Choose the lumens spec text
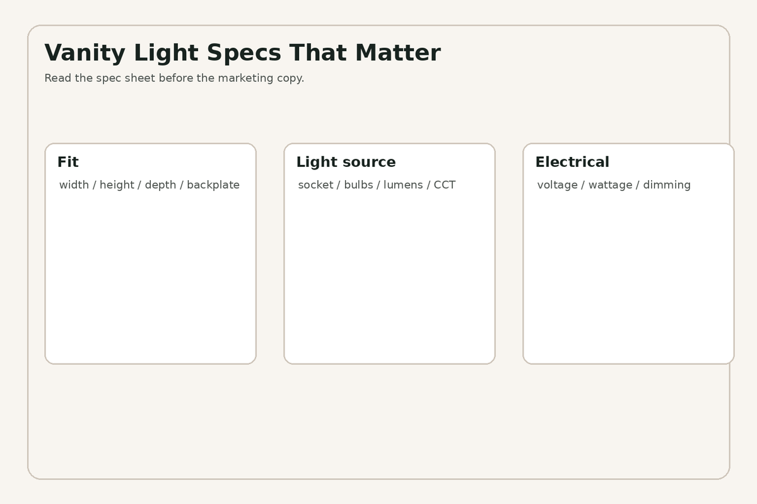Image resolution: width=757 pixels, height=504 pixels. [x=403, y=185]
